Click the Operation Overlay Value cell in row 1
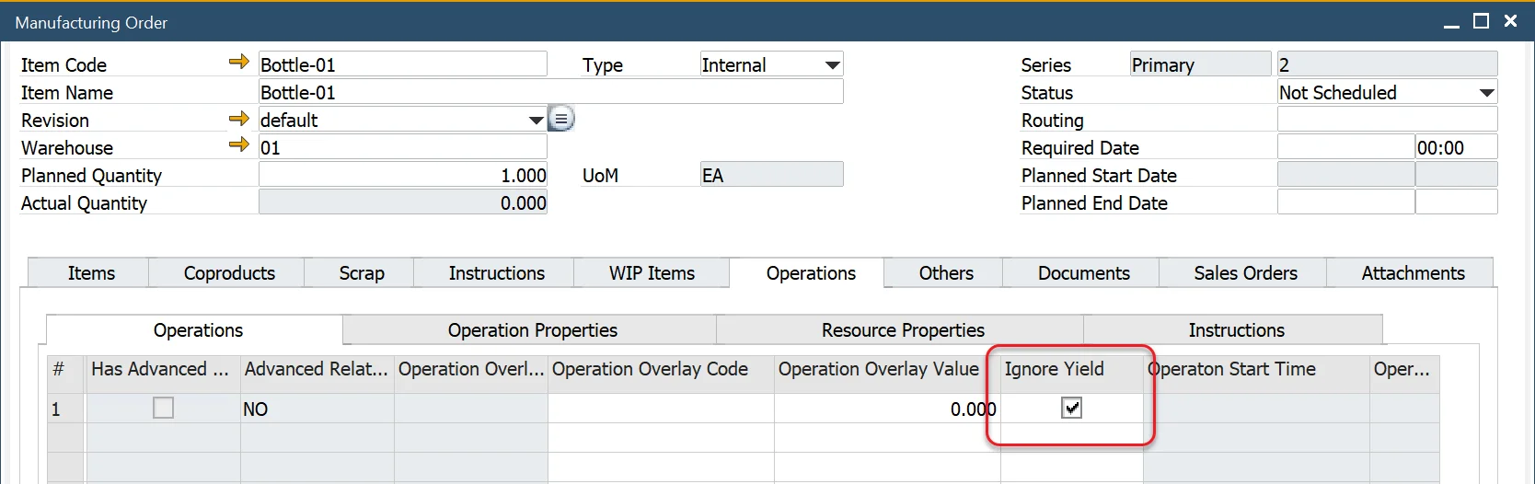1535x484 pixels. [886, 409]
